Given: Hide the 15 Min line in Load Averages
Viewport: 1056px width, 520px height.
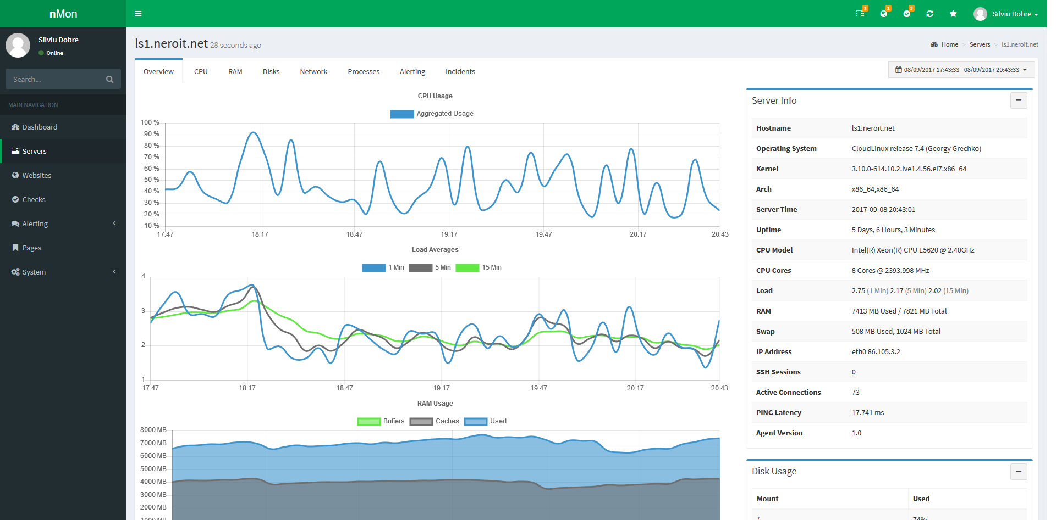Looking at the screenshot, I should coord(479,267).
